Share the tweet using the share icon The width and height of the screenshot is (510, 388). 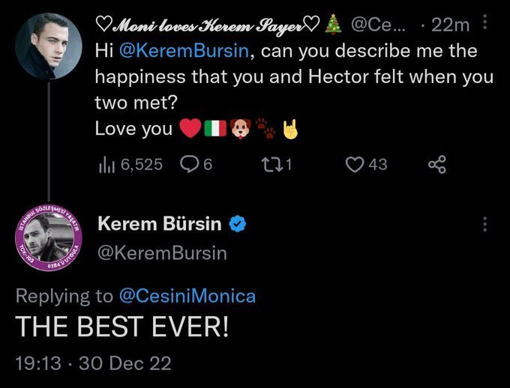coord(436,164)
